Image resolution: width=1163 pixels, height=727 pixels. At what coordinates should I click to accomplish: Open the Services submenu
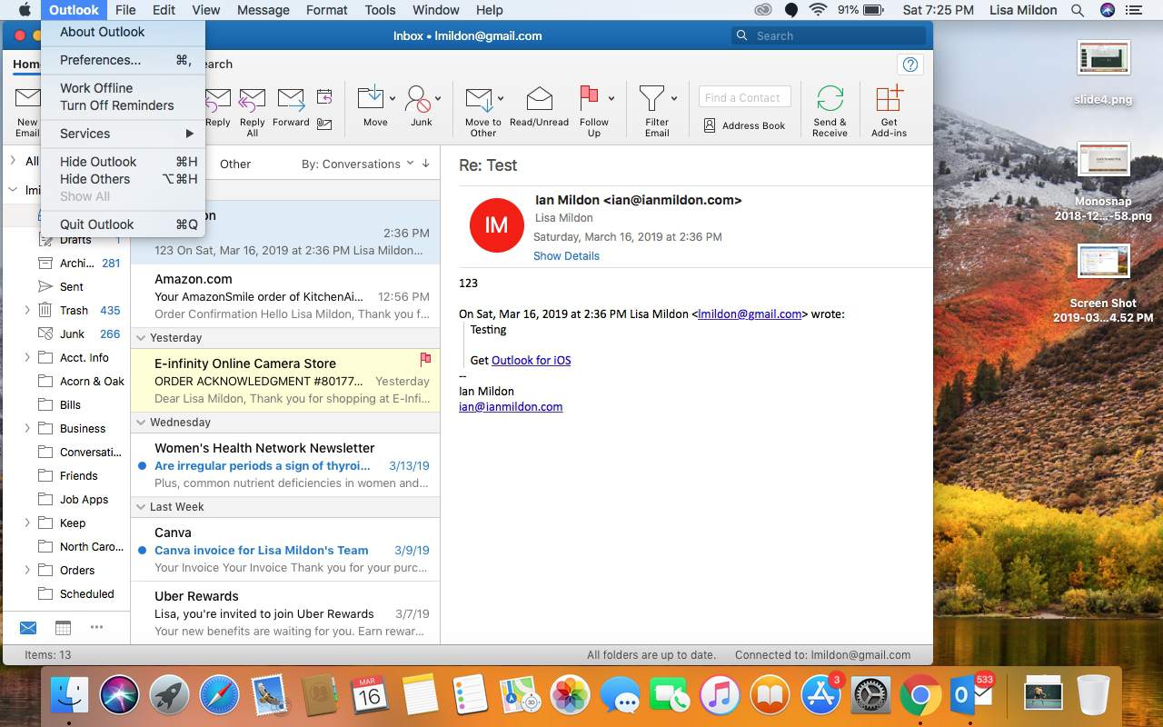[x=123, y=134]
